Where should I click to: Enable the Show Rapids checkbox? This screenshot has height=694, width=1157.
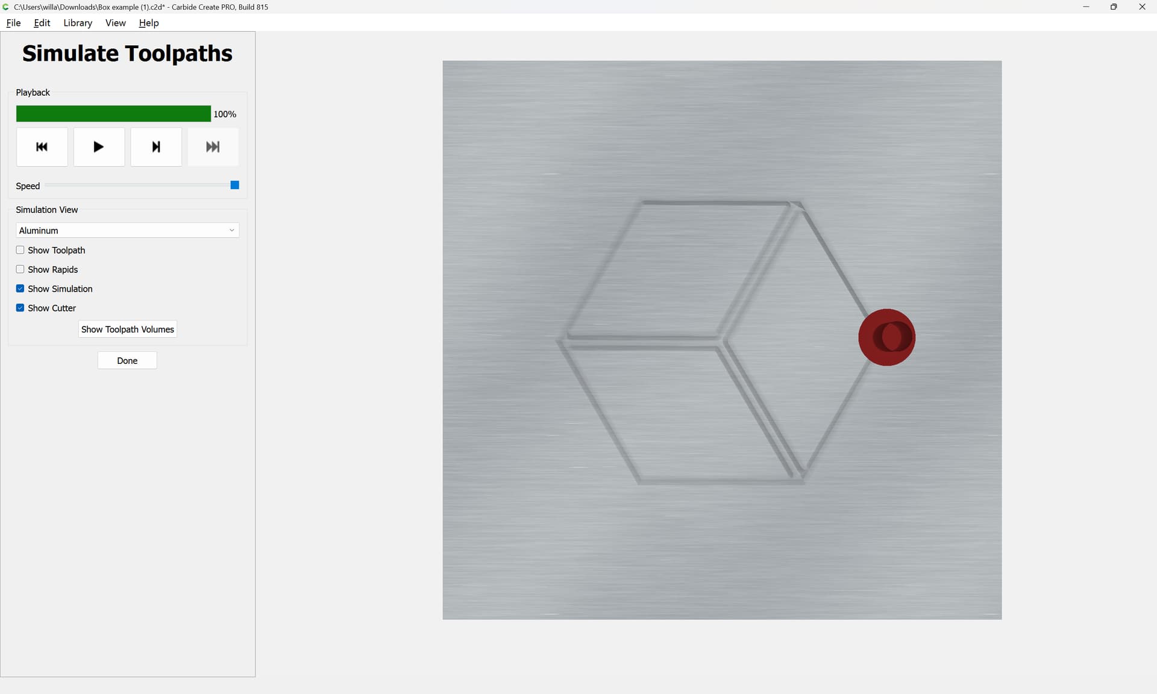20,269
